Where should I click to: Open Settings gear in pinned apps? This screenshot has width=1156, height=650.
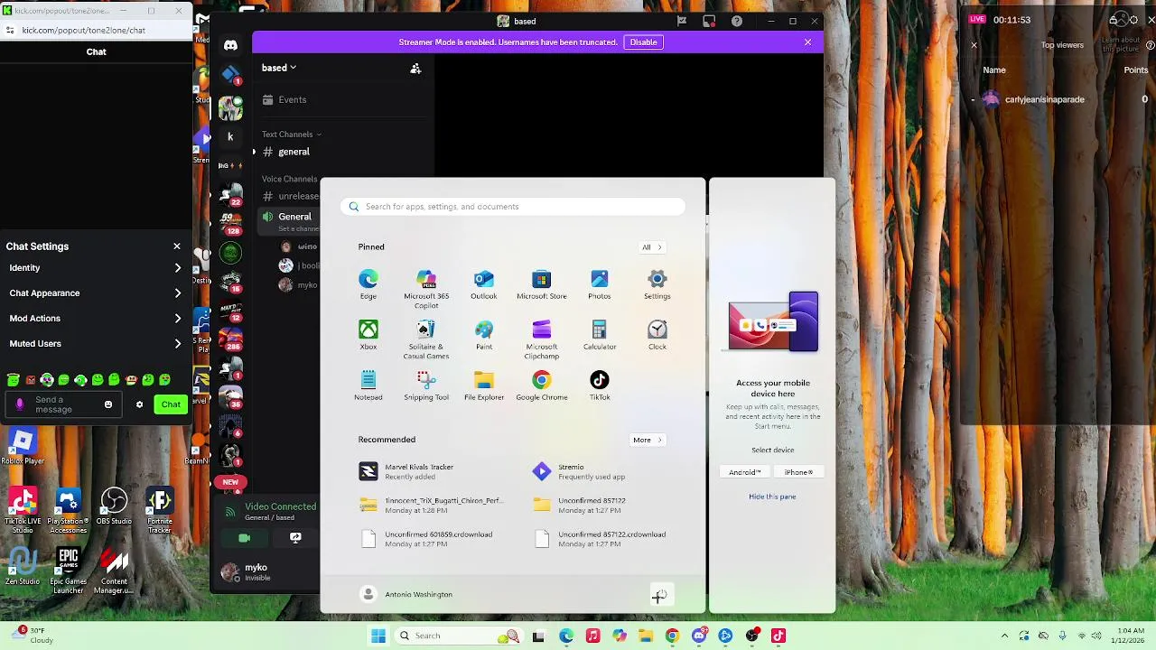click(x=657, y=284)
